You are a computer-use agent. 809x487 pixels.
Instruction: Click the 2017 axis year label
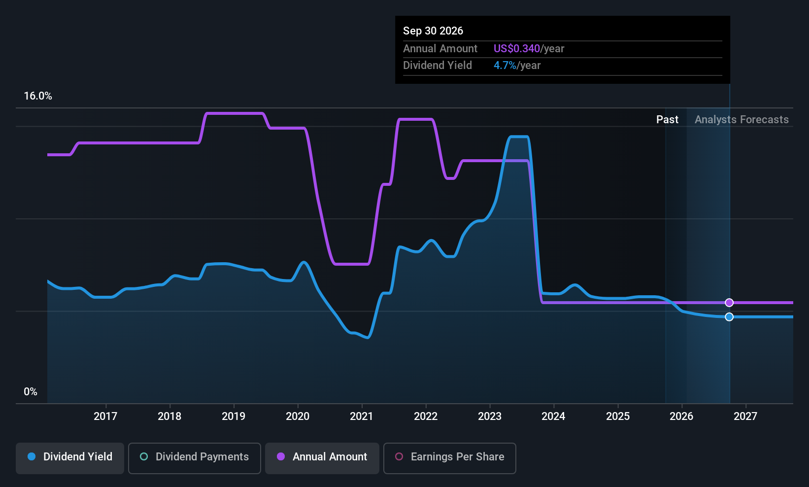pos(105,417)
